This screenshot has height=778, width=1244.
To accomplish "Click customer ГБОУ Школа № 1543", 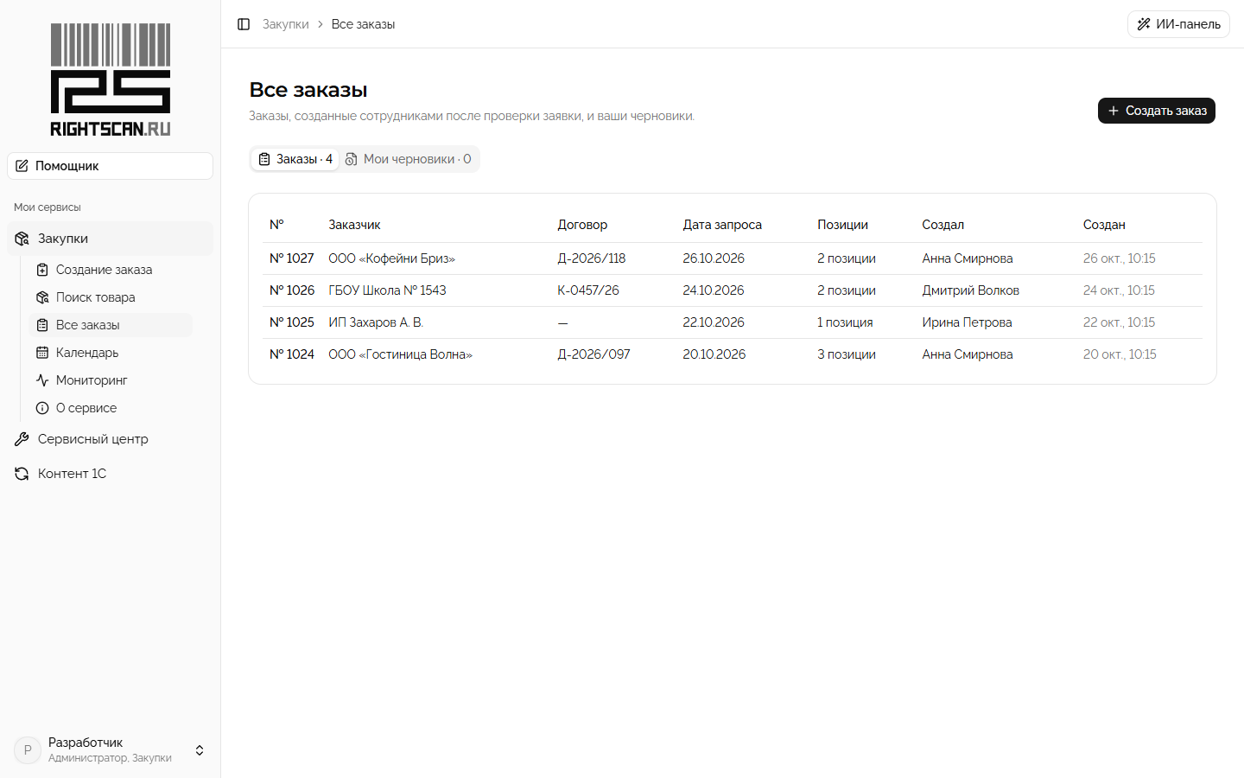I will [387, 290].
